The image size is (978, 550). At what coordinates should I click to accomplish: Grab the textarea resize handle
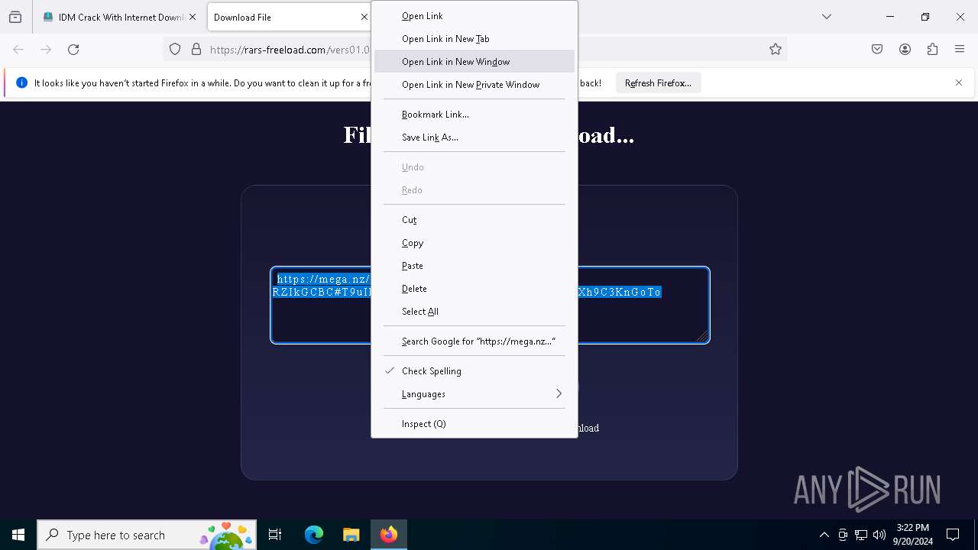(702, 336)
